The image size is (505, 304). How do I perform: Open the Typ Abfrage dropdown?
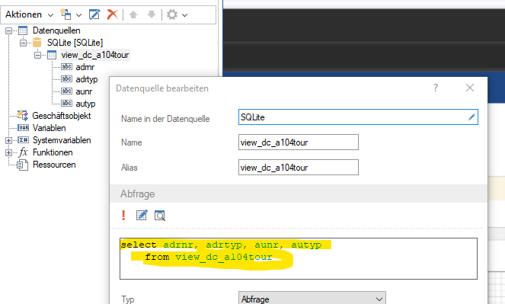312,299
